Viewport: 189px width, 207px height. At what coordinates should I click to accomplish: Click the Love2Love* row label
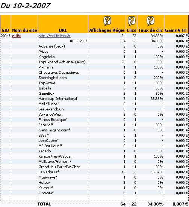coord(49,141)
